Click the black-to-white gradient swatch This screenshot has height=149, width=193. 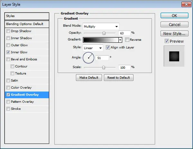(101, 40)
